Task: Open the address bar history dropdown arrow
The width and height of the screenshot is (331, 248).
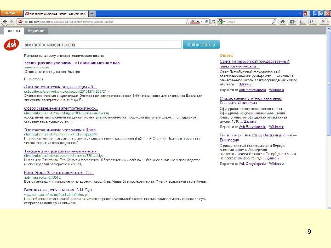Action: (x=202, y=22)
